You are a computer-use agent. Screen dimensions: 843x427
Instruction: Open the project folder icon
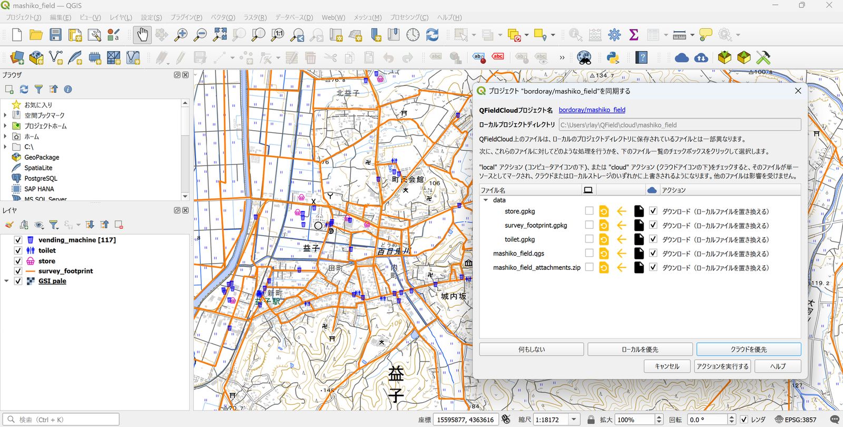pyautogui.click(x=36, y=35)
